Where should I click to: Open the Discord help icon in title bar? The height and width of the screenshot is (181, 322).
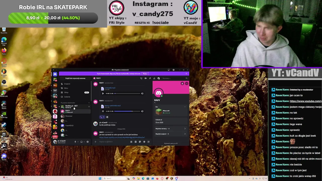tap(174, 70)
